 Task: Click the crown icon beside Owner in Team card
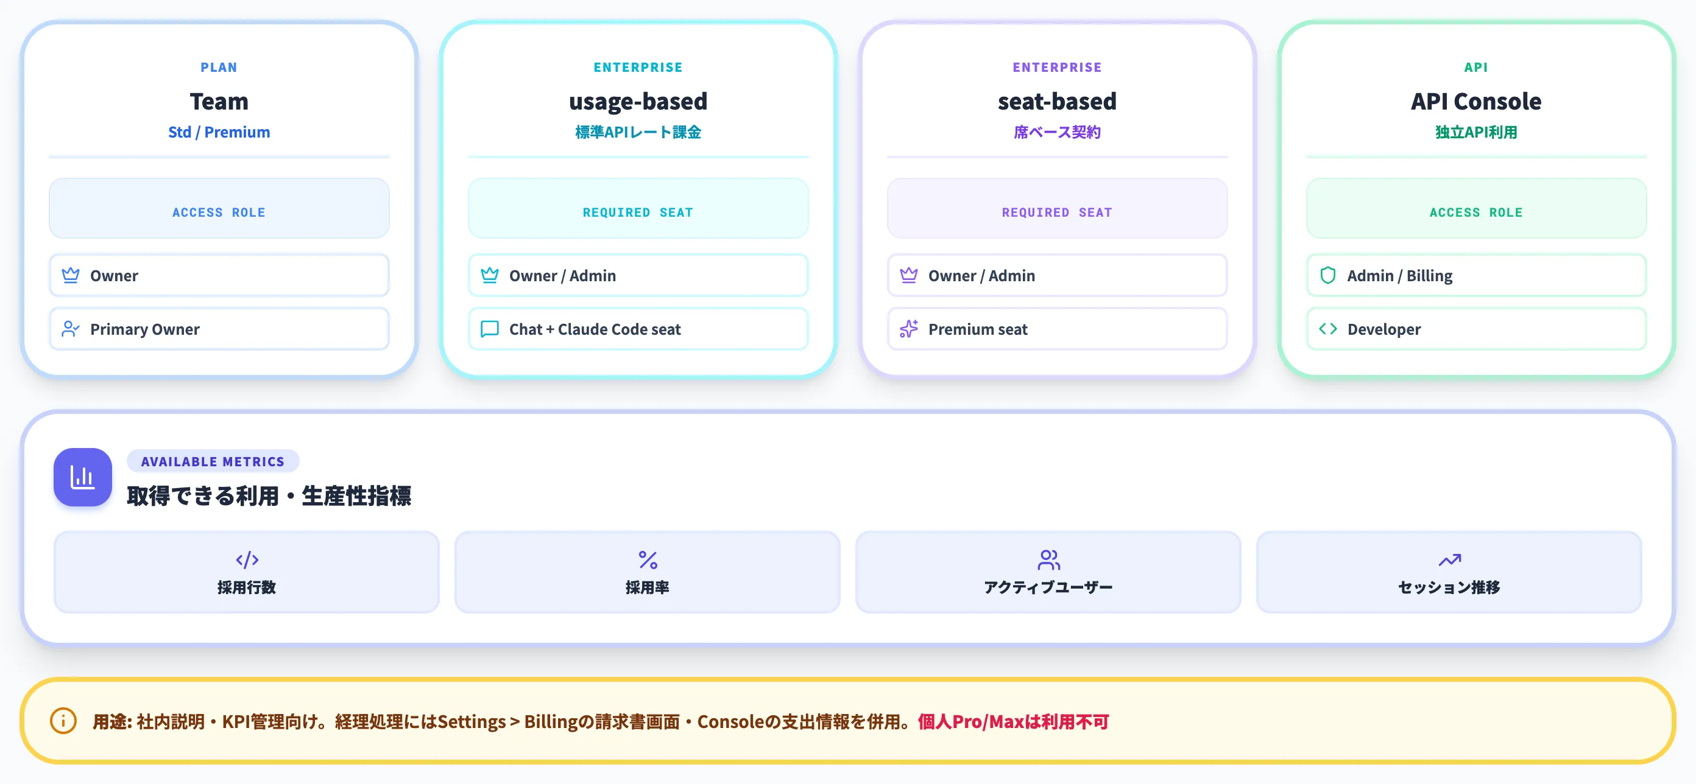pyautogui.click(x=71, y=275)
